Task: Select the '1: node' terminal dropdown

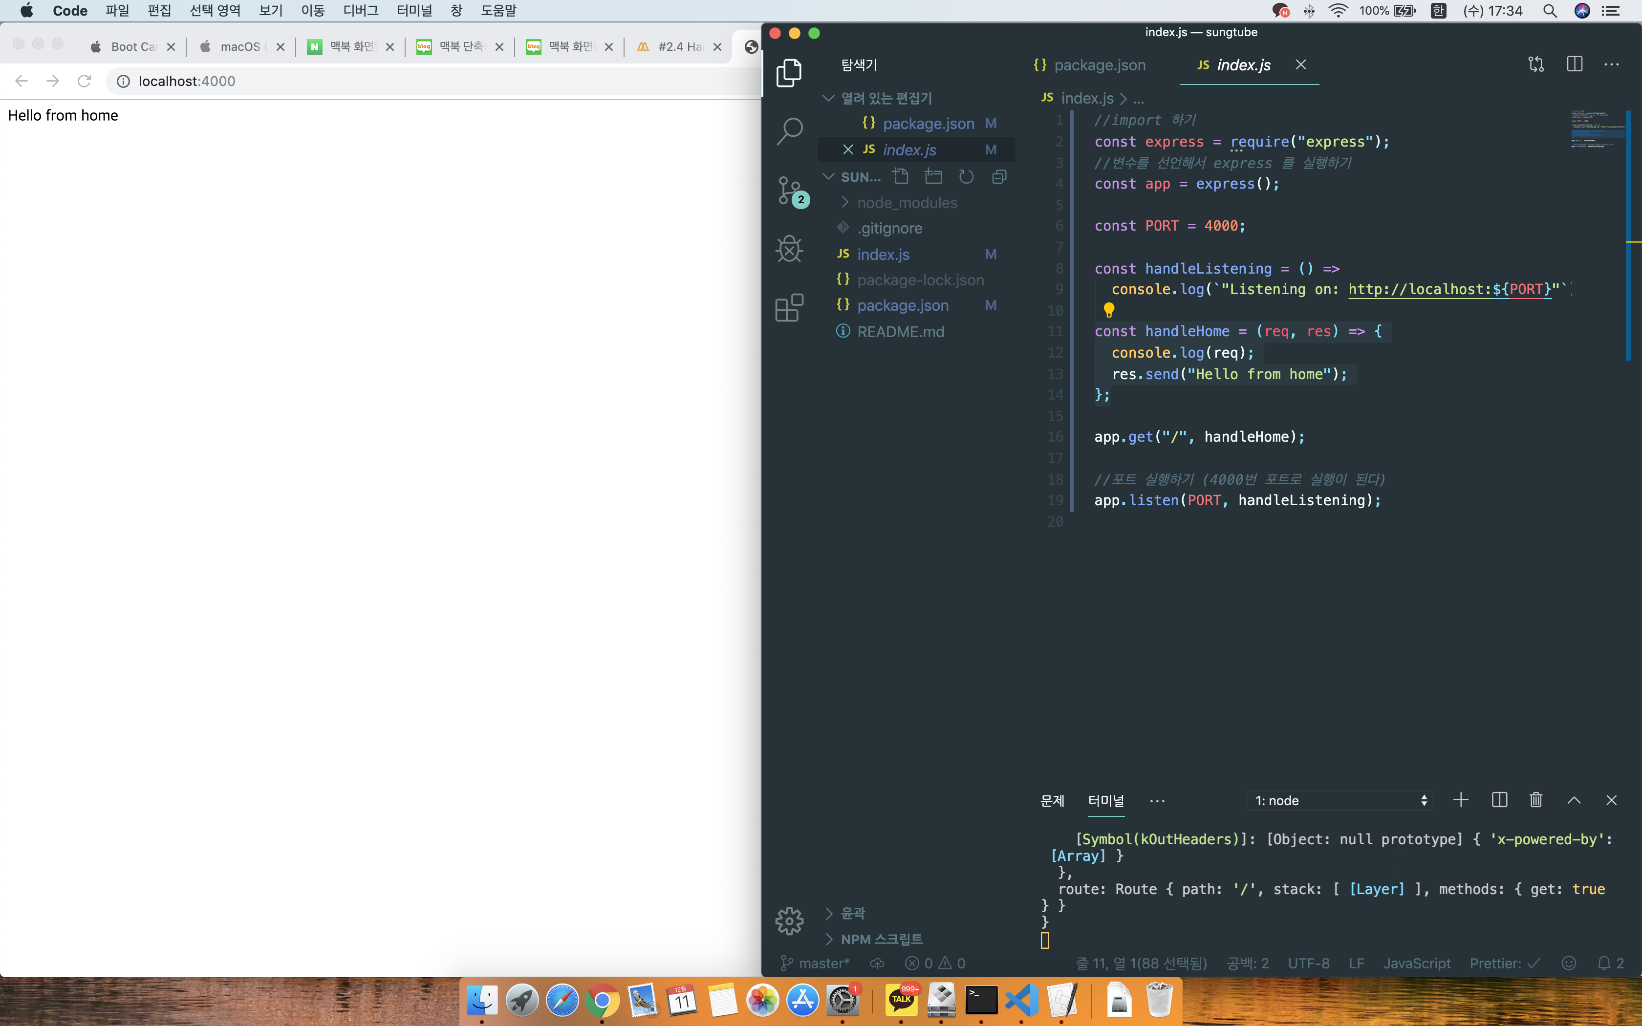Action: [1340, 801]
